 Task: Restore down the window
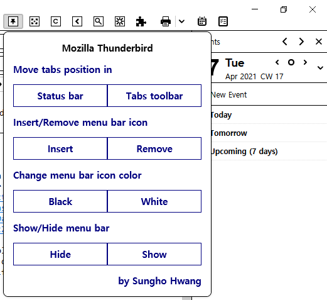tap(284, 9)
